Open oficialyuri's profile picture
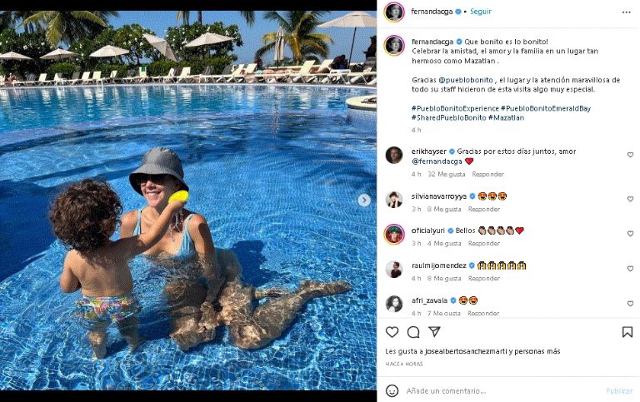 coord(394,234)
